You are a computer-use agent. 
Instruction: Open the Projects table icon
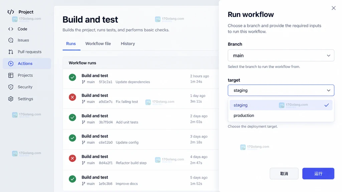(x=11, y=75)
